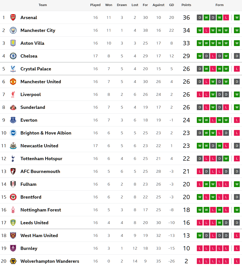Click Arsenal's latest green W form badge

[x=237, y=18]
